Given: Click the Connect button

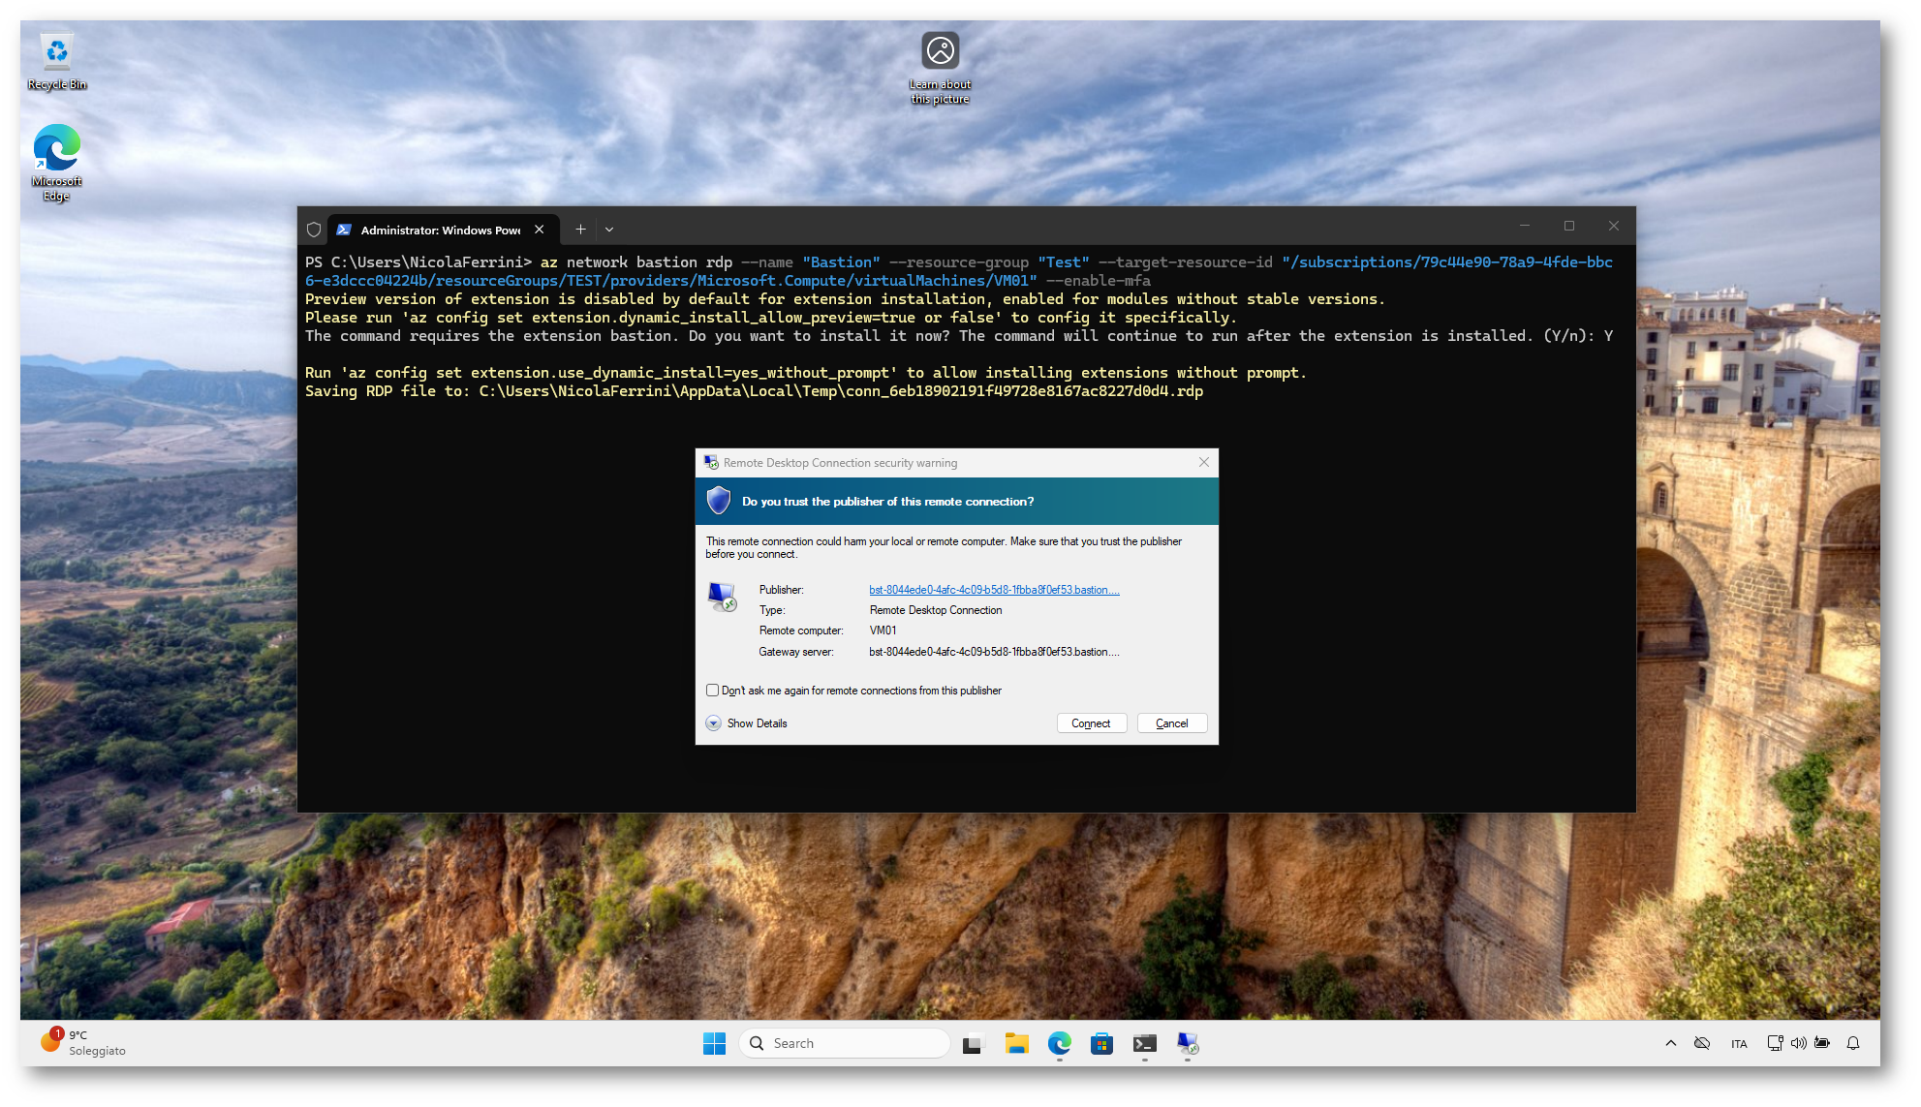Looking at the screenshot, I should click(x=1091, y=723).
